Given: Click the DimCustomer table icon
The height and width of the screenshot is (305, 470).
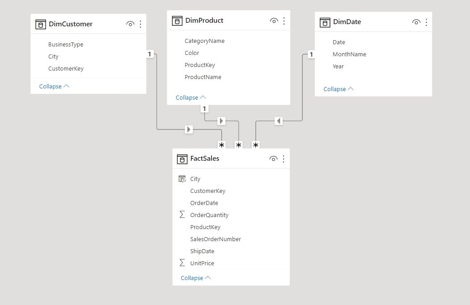Looking at the screenshot, I should pyautogui.click(x=40, y=24).
